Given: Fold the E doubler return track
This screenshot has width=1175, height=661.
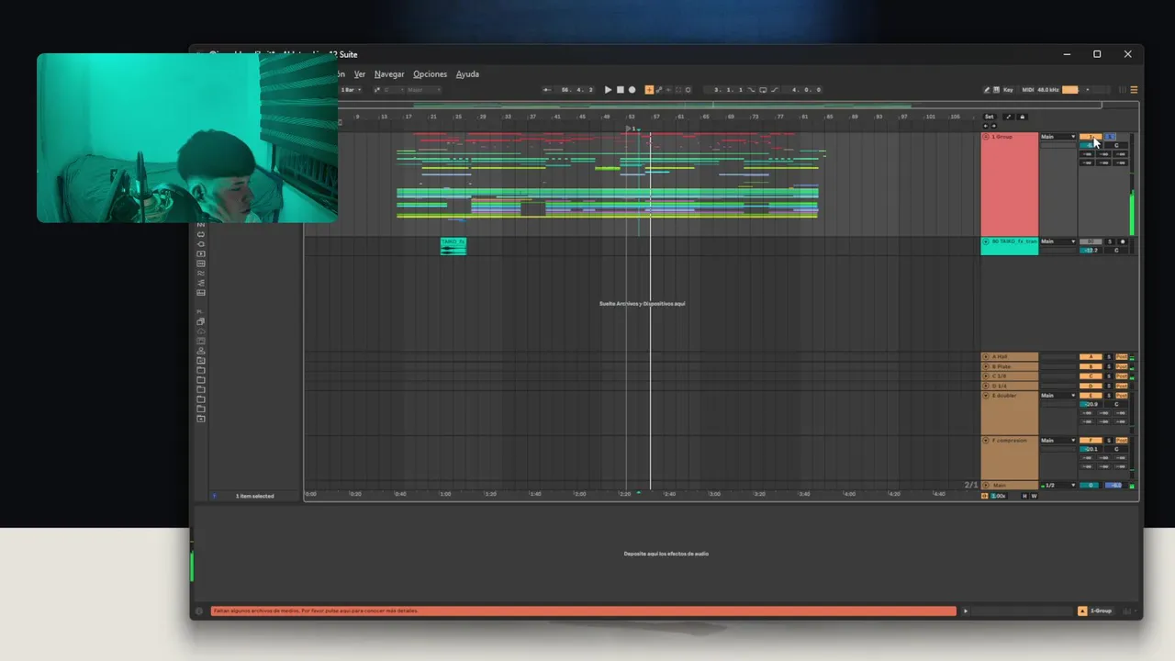Looking at the screenshot, I should (x=986, y=396).
